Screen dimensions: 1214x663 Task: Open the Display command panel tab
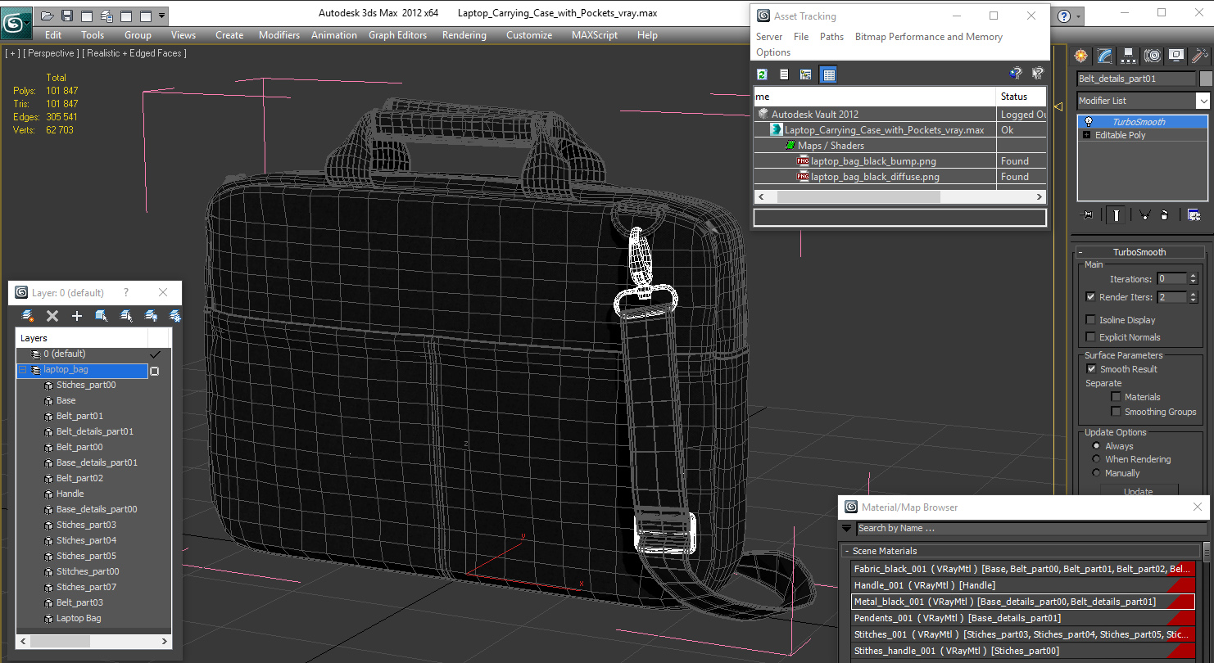(x=1176, y=56)
